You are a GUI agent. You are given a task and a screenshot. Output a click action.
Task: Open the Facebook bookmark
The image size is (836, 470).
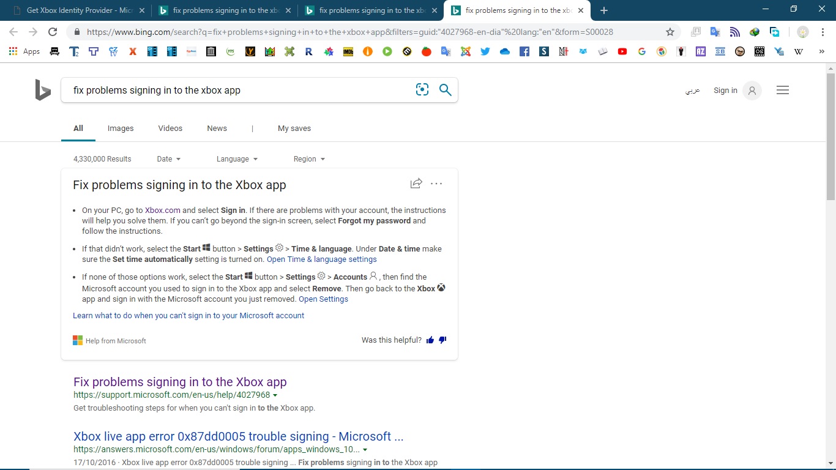click(524, 52)
